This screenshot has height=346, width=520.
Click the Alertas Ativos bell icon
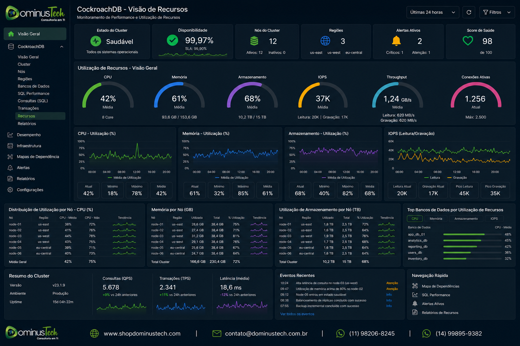coord(396,41)
